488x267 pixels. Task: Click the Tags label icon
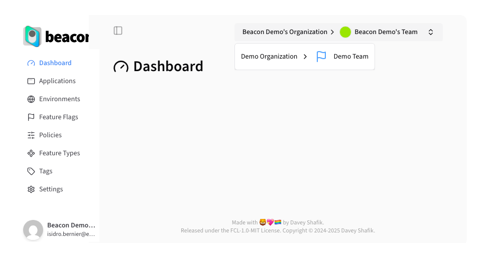point(31,171)
